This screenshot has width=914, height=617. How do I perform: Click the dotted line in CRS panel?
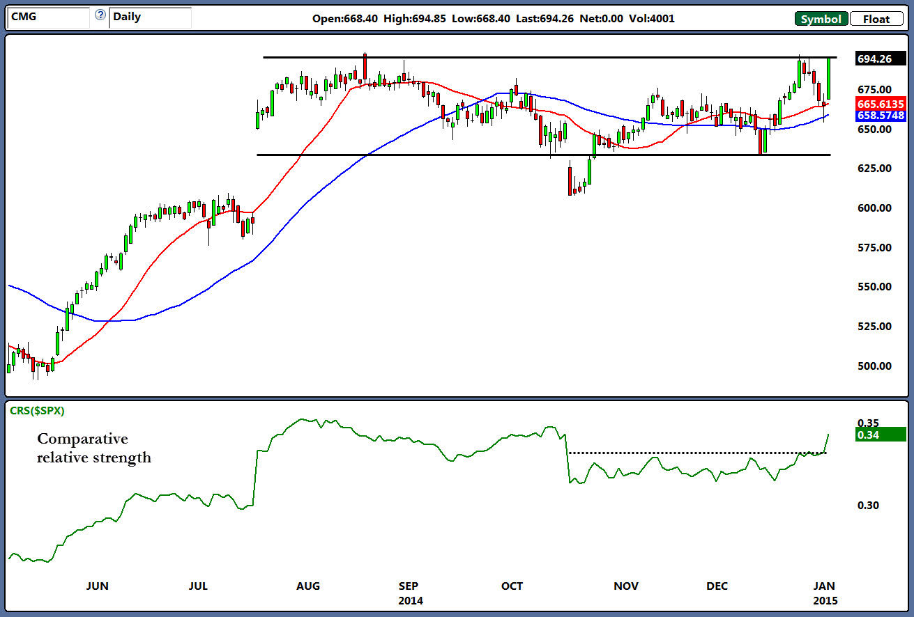(697, 453)
